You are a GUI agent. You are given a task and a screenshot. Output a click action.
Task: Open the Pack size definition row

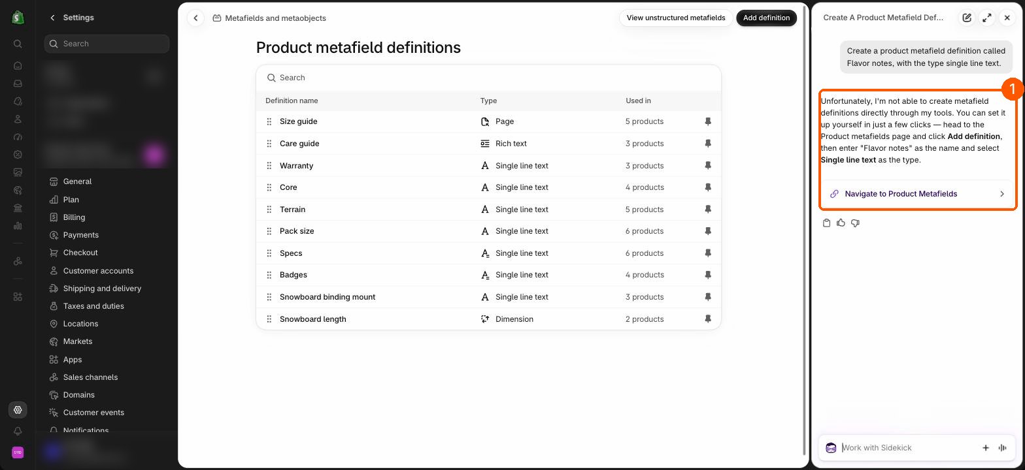488,231
